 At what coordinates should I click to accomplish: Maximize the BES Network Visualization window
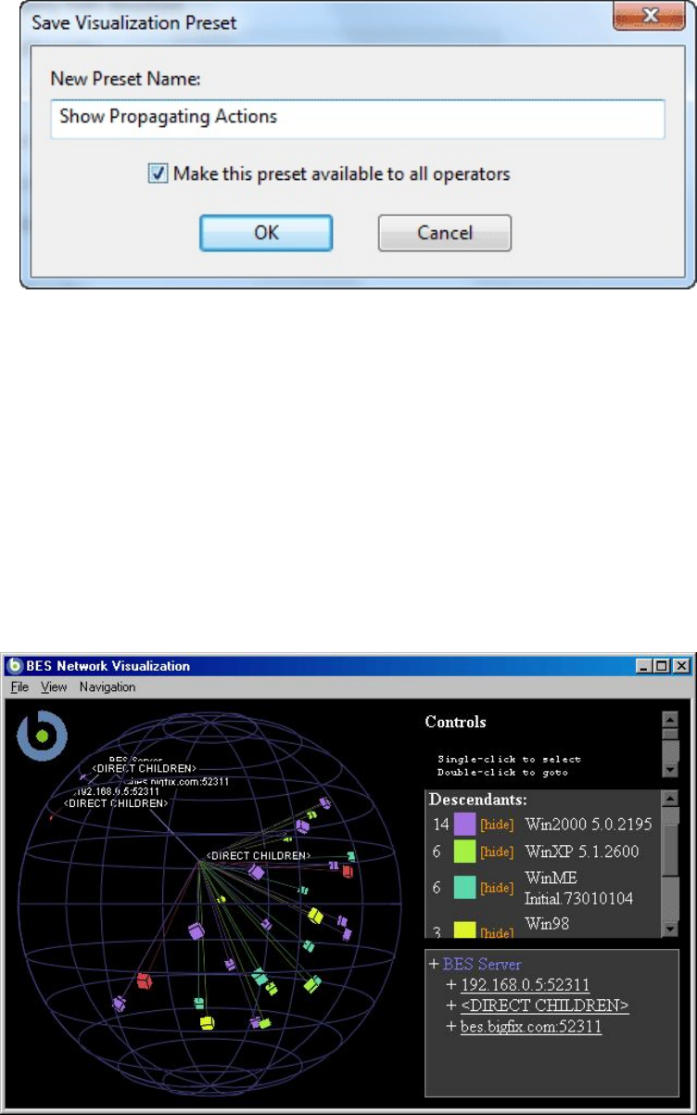point(661,666)
